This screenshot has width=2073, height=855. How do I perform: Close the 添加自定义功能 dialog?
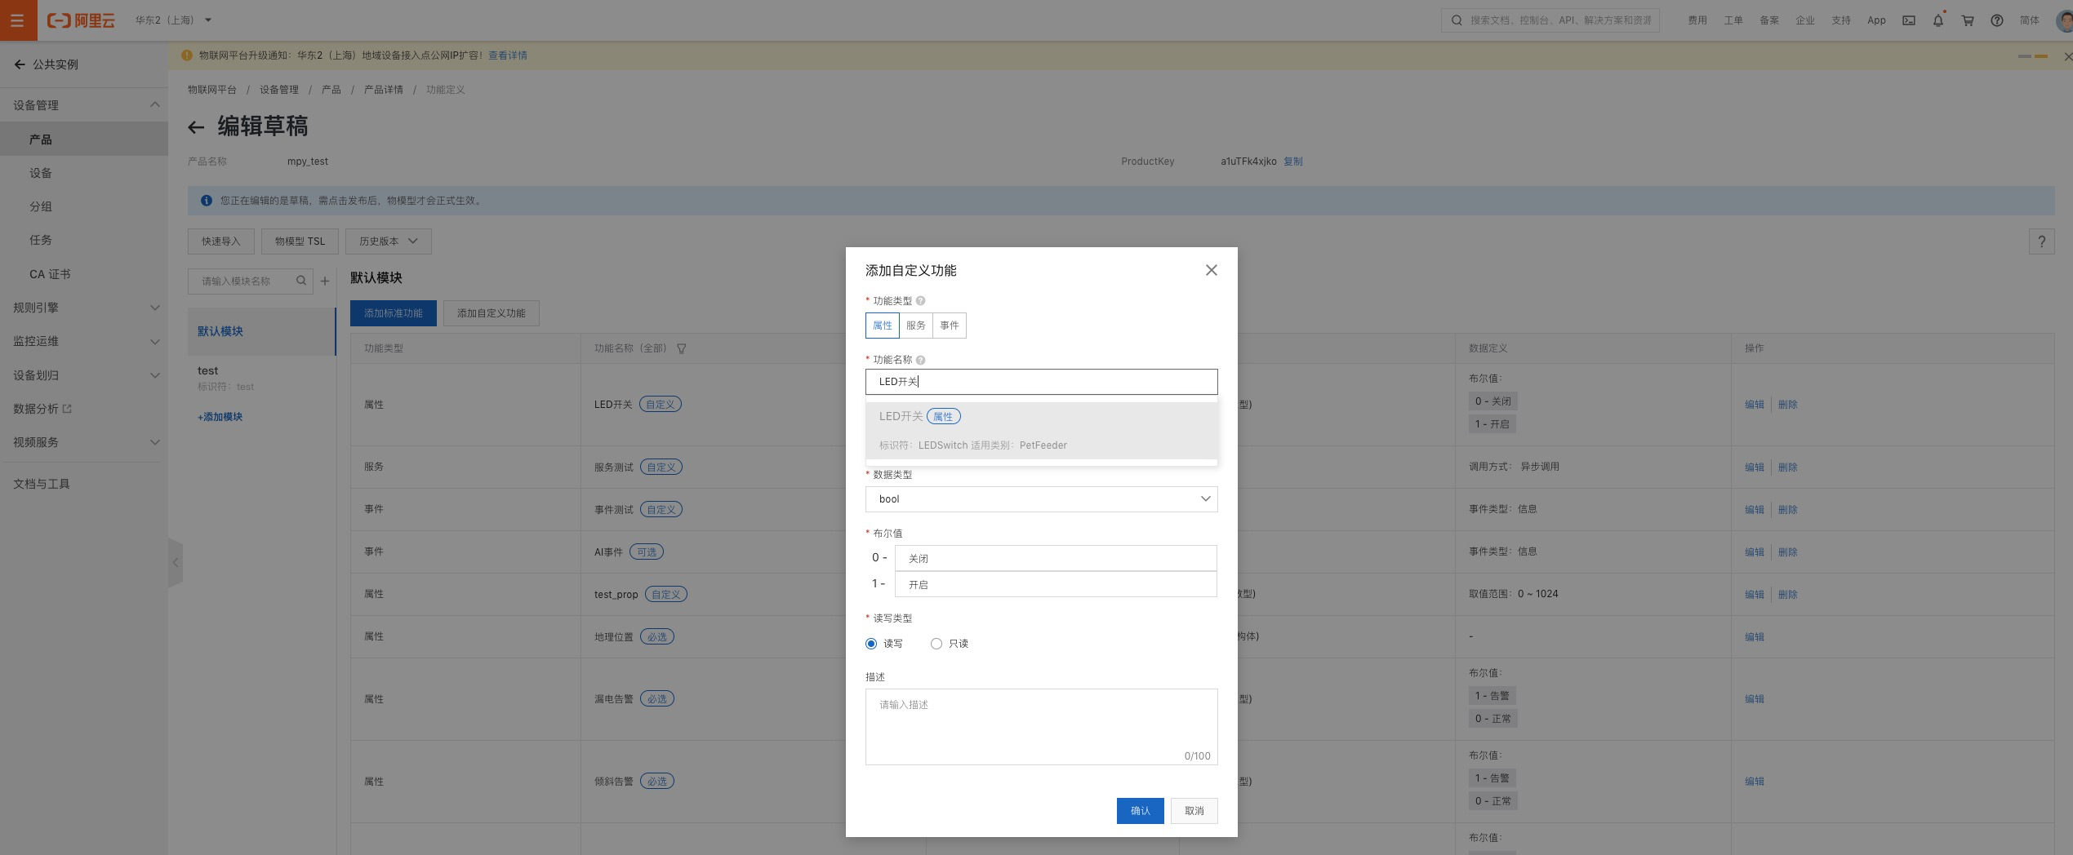point(1212,270)
